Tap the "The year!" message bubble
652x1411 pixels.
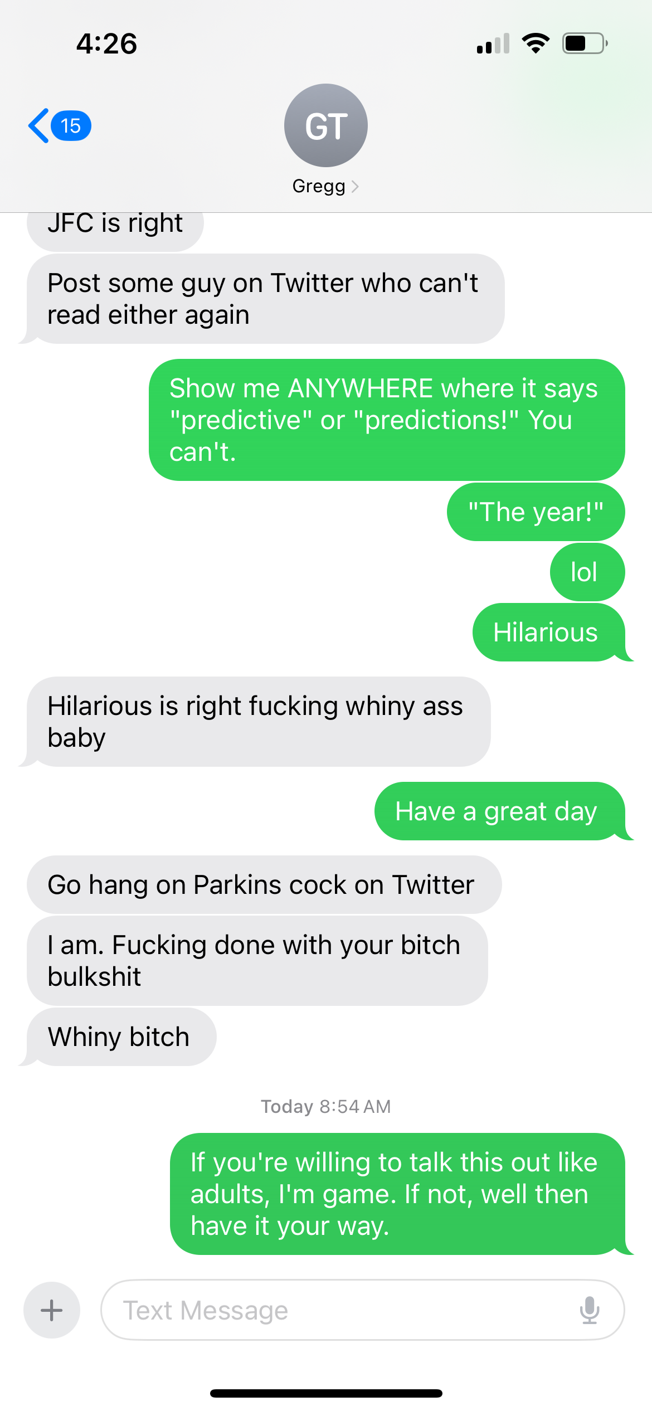pyautogui.click(x=536, y=512)
